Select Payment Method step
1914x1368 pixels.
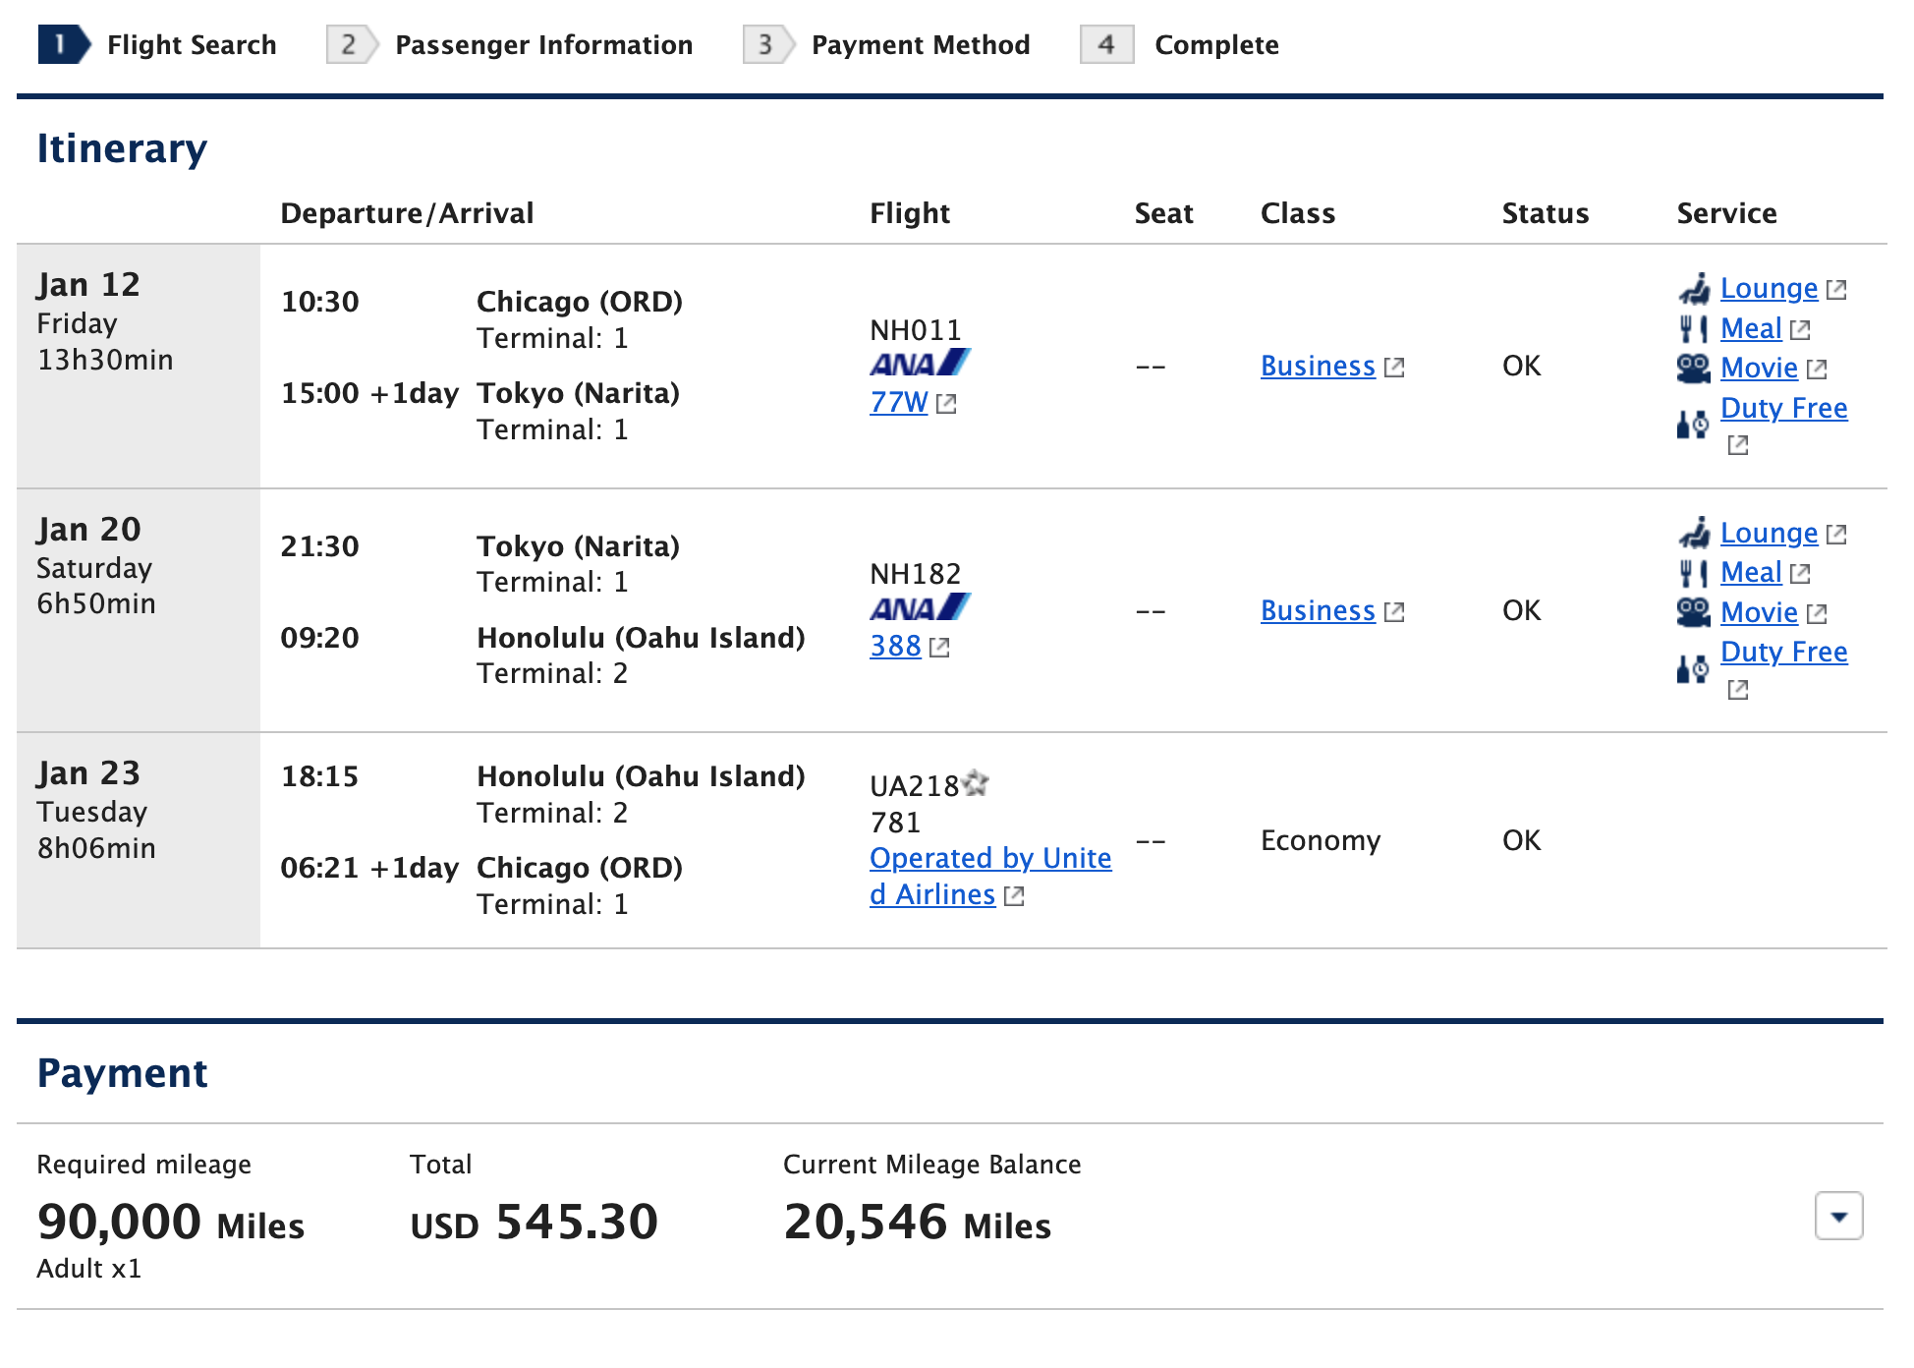point(886,44)
